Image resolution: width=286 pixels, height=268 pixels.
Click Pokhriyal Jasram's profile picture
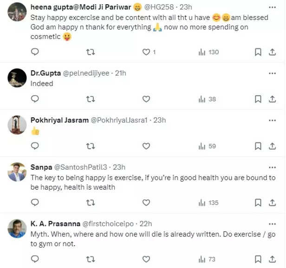pos(17,125)
